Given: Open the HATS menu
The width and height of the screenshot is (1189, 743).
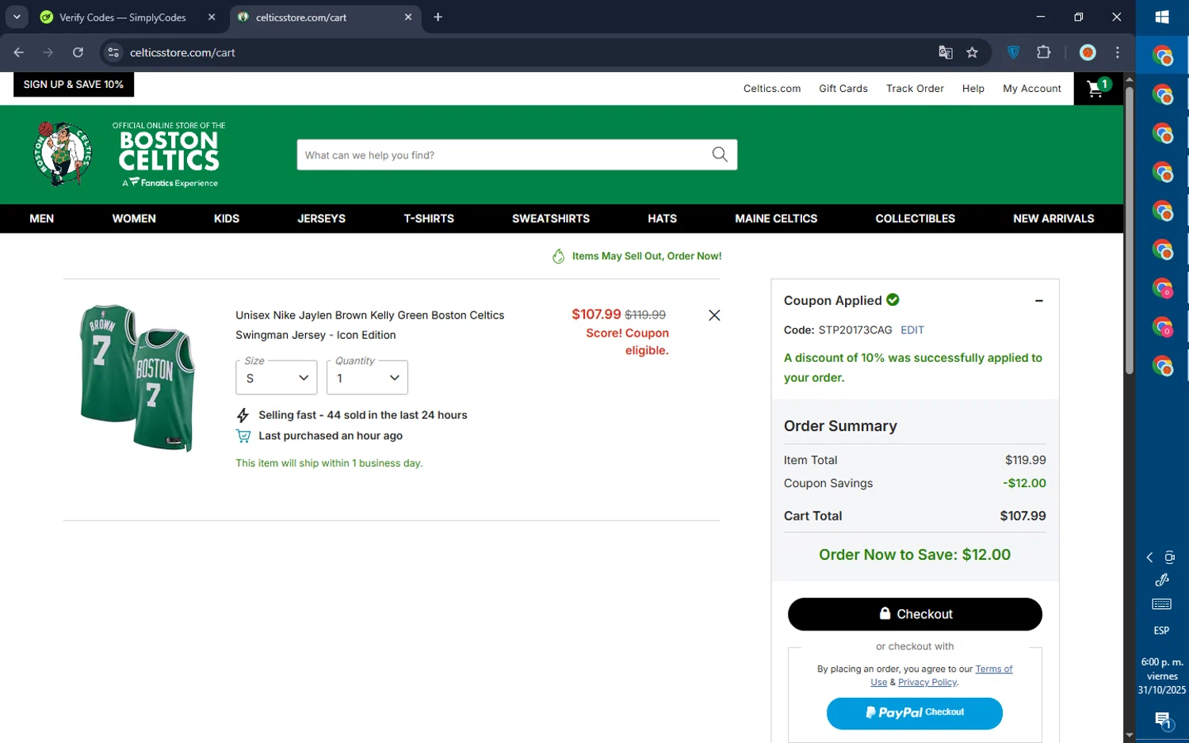Looking at the screenshot, I should coord(662,219).
